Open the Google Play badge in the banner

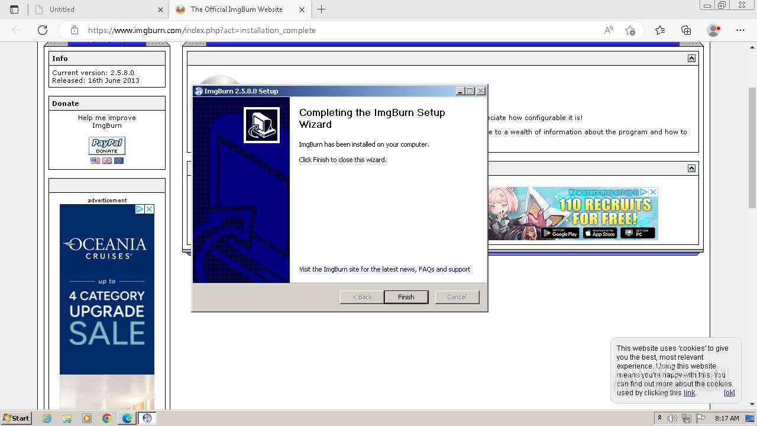pyautogui.click(x=560, y=233)
